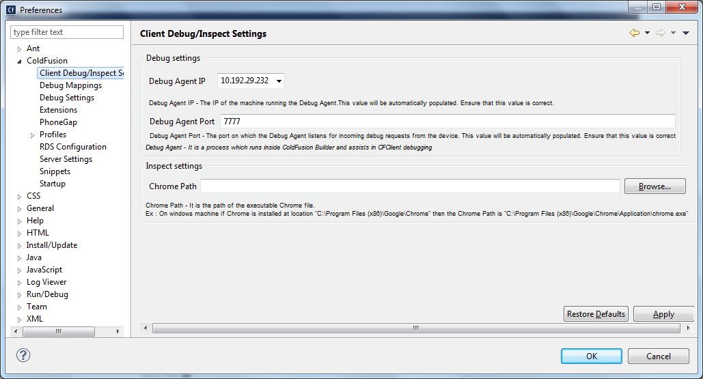The image size is (703, 379).
Task: Click the Debug Agent Port field
Action: [447, 122]
